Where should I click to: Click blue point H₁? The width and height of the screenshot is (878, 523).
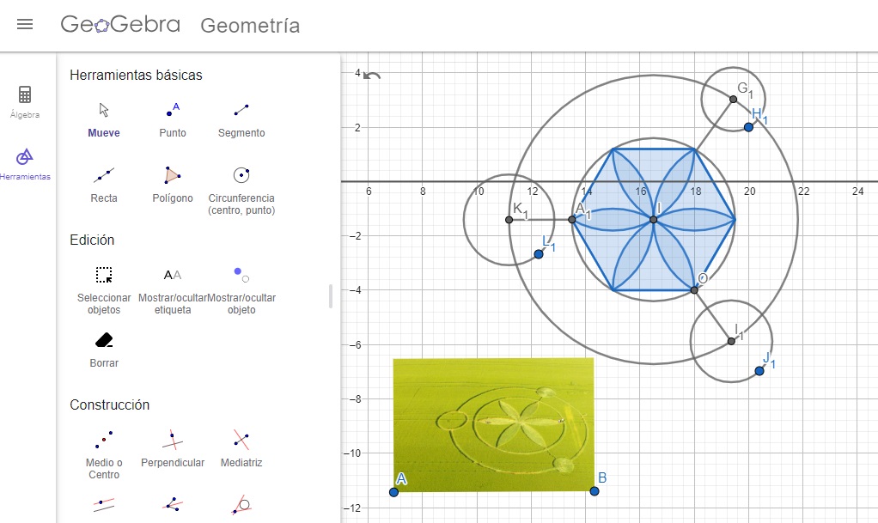(x=748, y=127)
